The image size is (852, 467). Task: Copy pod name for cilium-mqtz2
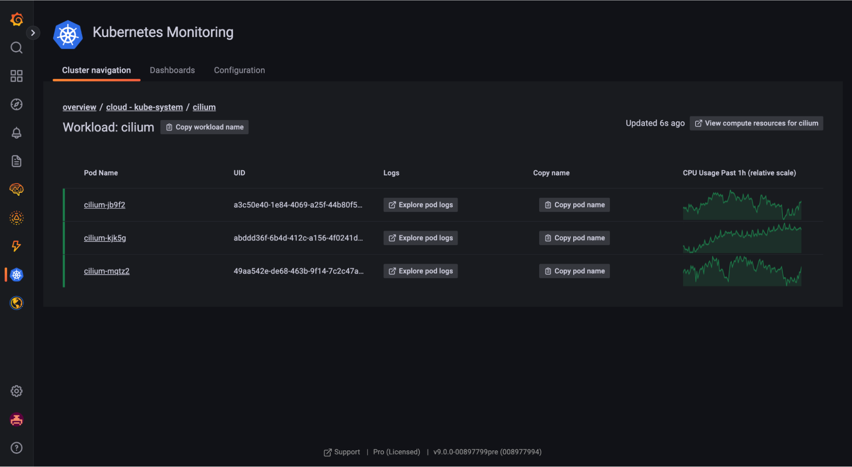(x=574, y=271)
